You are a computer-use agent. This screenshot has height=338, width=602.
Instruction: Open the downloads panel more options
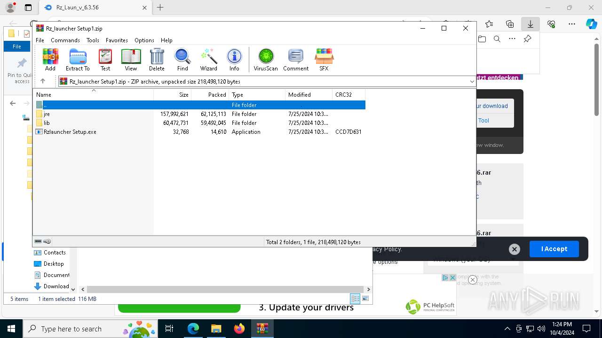(512, 39)
